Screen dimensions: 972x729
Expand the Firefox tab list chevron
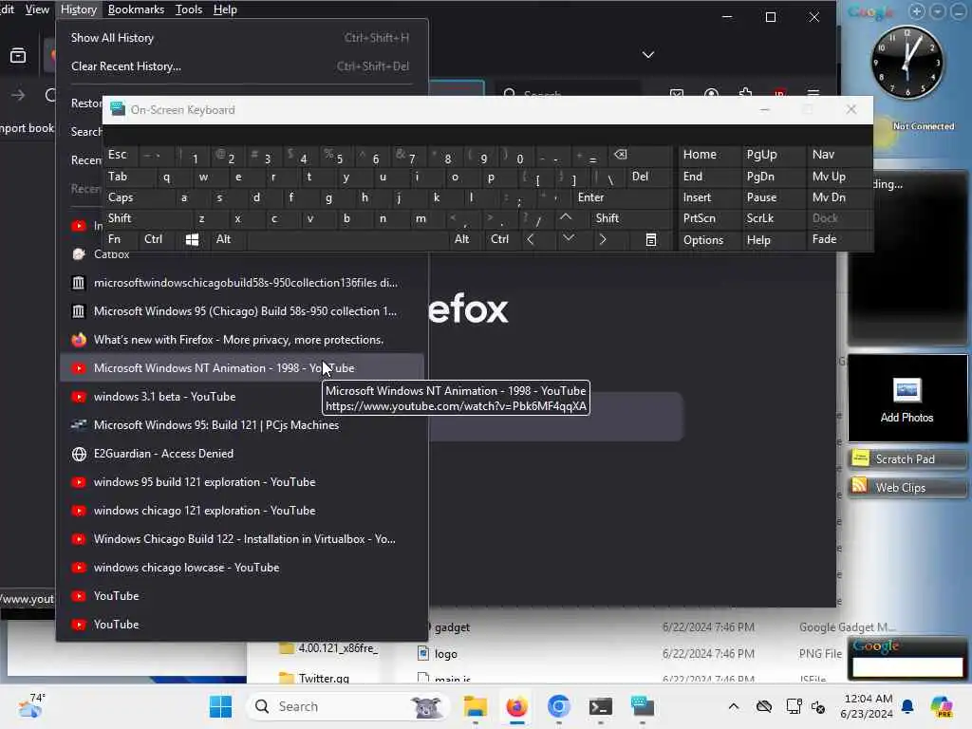[x=647, y=54]
